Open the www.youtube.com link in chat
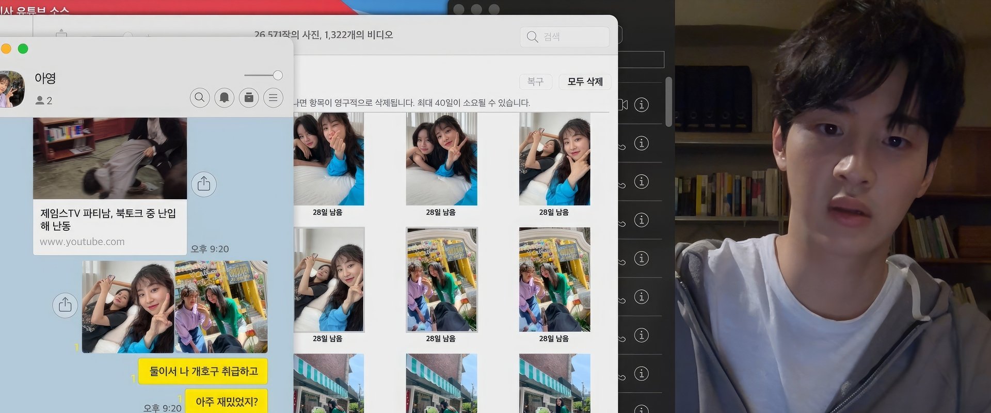The width and height of the screenshot is (991, 413). click(82, 242)
